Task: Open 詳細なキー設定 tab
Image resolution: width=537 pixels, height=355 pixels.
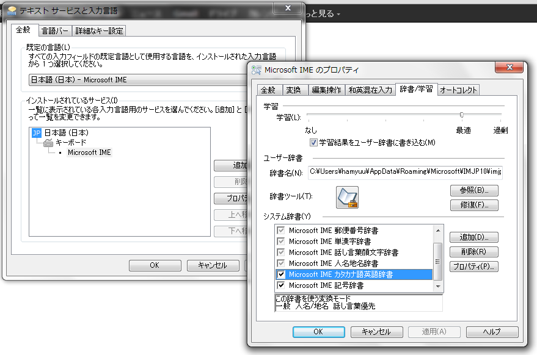Action: click(99, 30)
